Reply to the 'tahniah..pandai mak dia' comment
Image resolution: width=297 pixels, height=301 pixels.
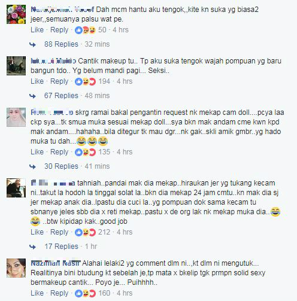coord(59,232)
